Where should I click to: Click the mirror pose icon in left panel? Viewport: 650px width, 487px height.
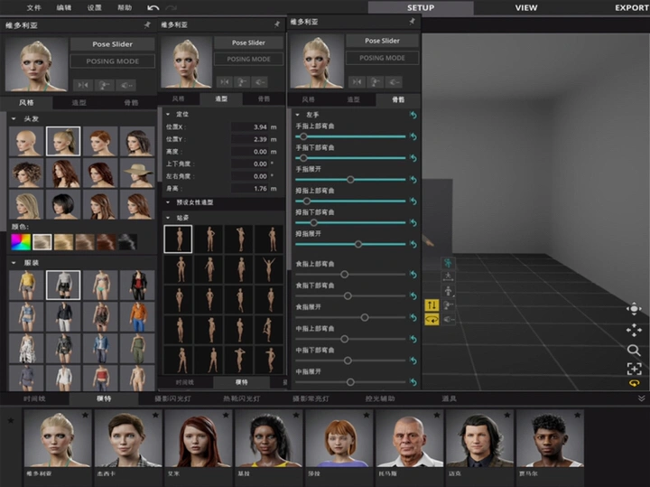coord(84,84)
